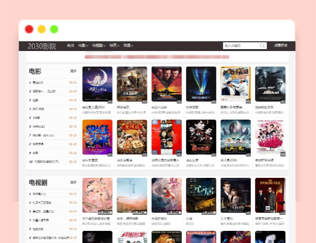Click the green macOS maximize button
Screen dimensions: 316x243
click(54, 29)
